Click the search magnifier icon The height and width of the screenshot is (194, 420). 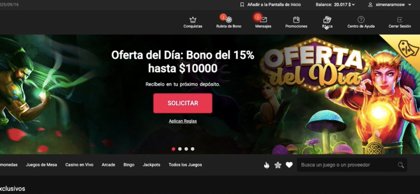(401, 165)
